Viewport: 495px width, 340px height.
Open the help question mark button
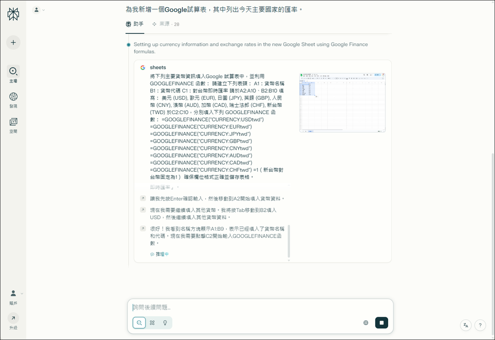[x=480, y=325]
